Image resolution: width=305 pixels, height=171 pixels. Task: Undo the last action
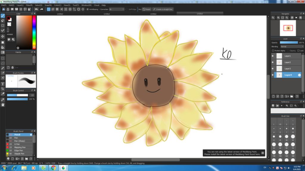point(36,9)
